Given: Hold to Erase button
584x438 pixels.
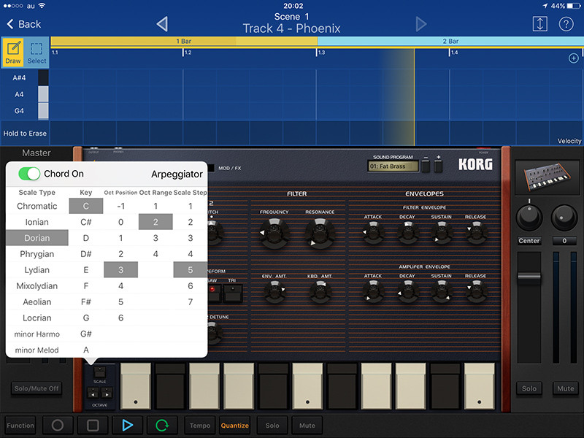Looking at the screenshot, I should [x=25, y=133].
